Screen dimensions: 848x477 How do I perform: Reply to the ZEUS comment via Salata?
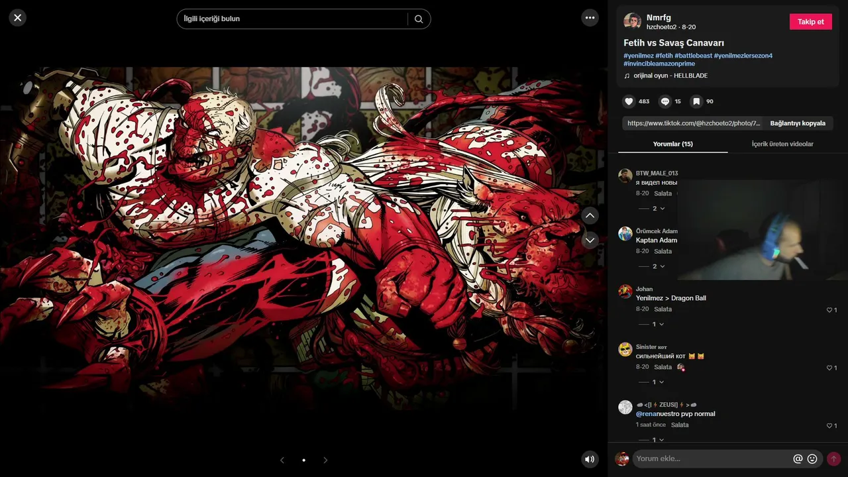tap(680, 425)
